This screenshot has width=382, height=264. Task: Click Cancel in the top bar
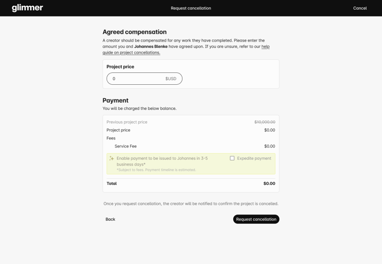point(360,8)
